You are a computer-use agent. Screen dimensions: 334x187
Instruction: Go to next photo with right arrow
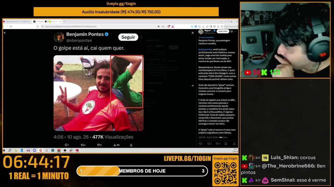click(193, 85)
